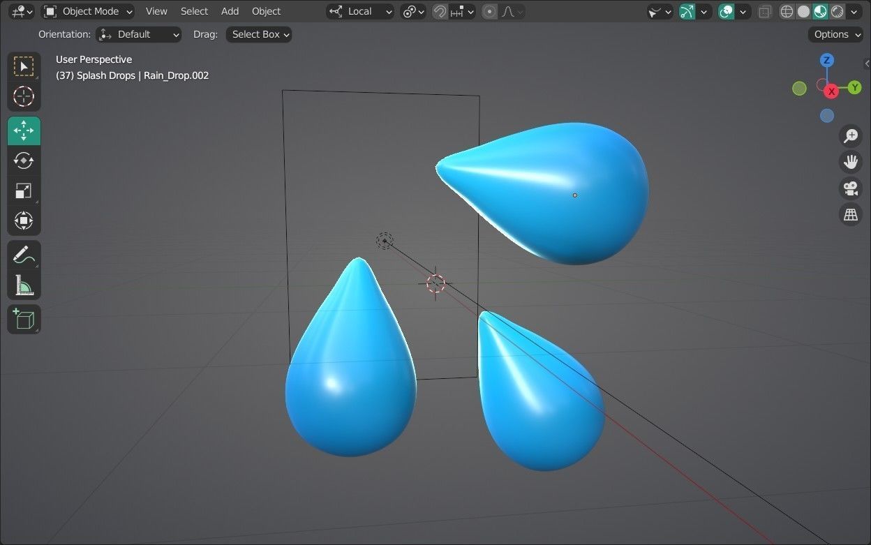Viewport: 871px width, 545px height.
Task: Open the Select menu
Action: 194,11
